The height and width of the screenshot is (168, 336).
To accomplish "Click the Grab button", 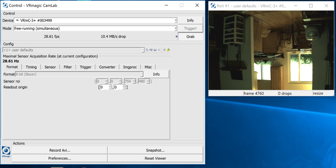I will click(190, 37).
